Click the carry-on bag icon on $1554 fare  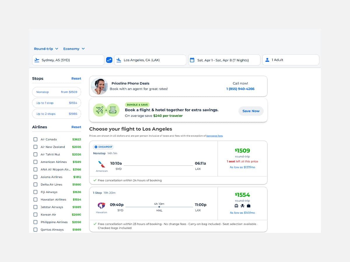pyautogui.click(x=236, y=206)
